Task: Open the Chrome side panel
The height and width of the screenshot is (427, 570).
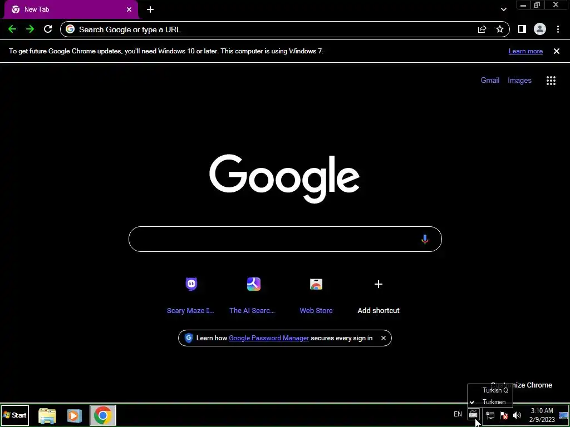Action: [522, 29]
